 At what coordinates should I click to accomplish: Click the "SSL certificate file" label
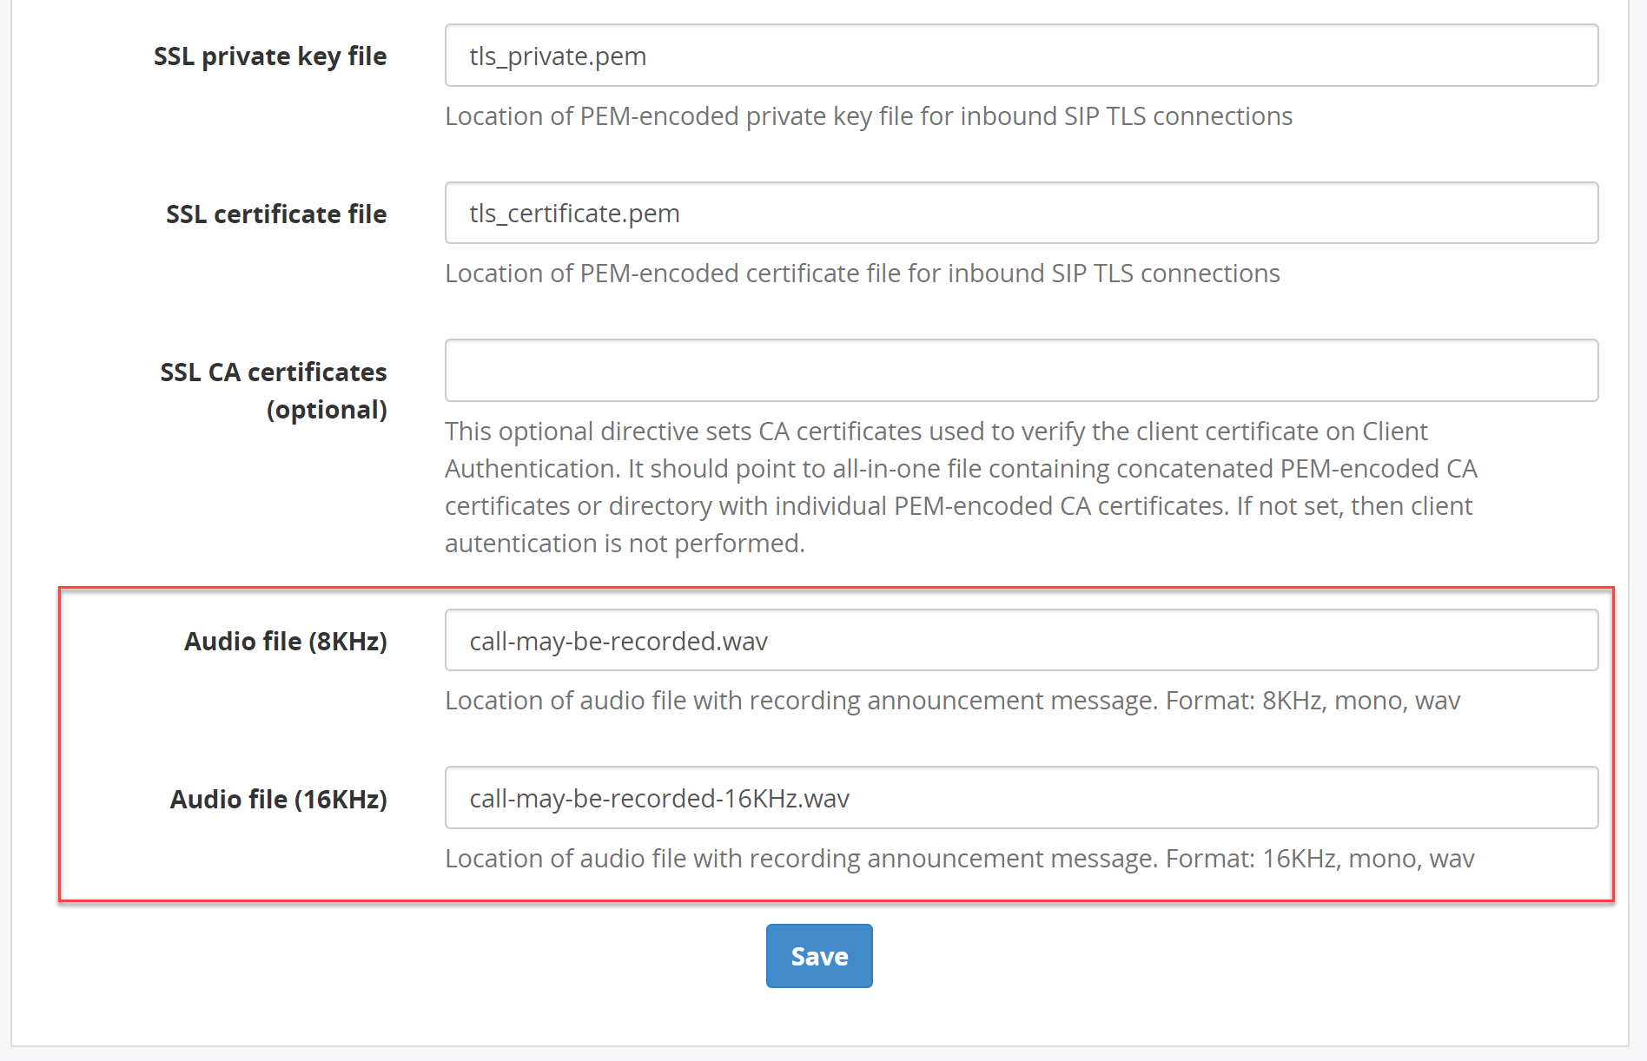tap(276, 214)
